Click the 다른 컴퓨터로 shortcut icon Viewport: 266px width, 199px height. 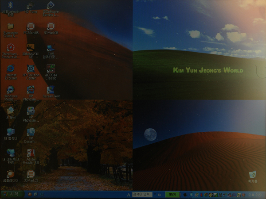51,51
